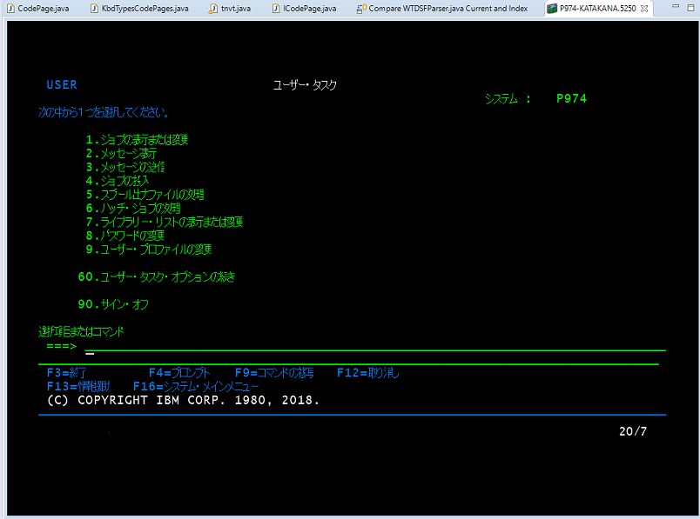Click the F12 cancel function key label

coord(368,373)
